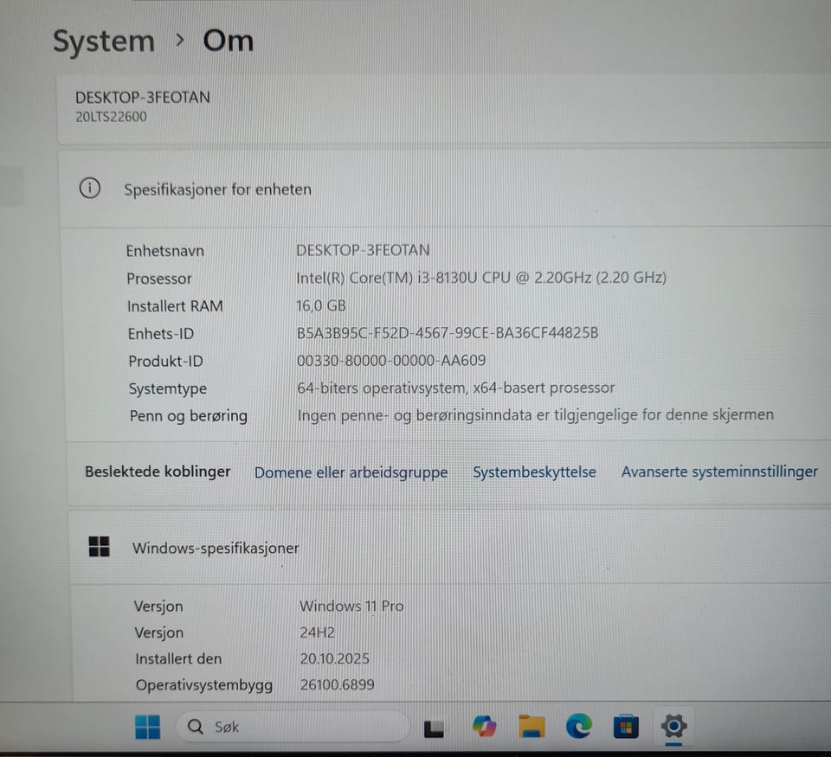
Task: Select the Ingen penne- og berøringsinndata text
Action: [536, 414]
